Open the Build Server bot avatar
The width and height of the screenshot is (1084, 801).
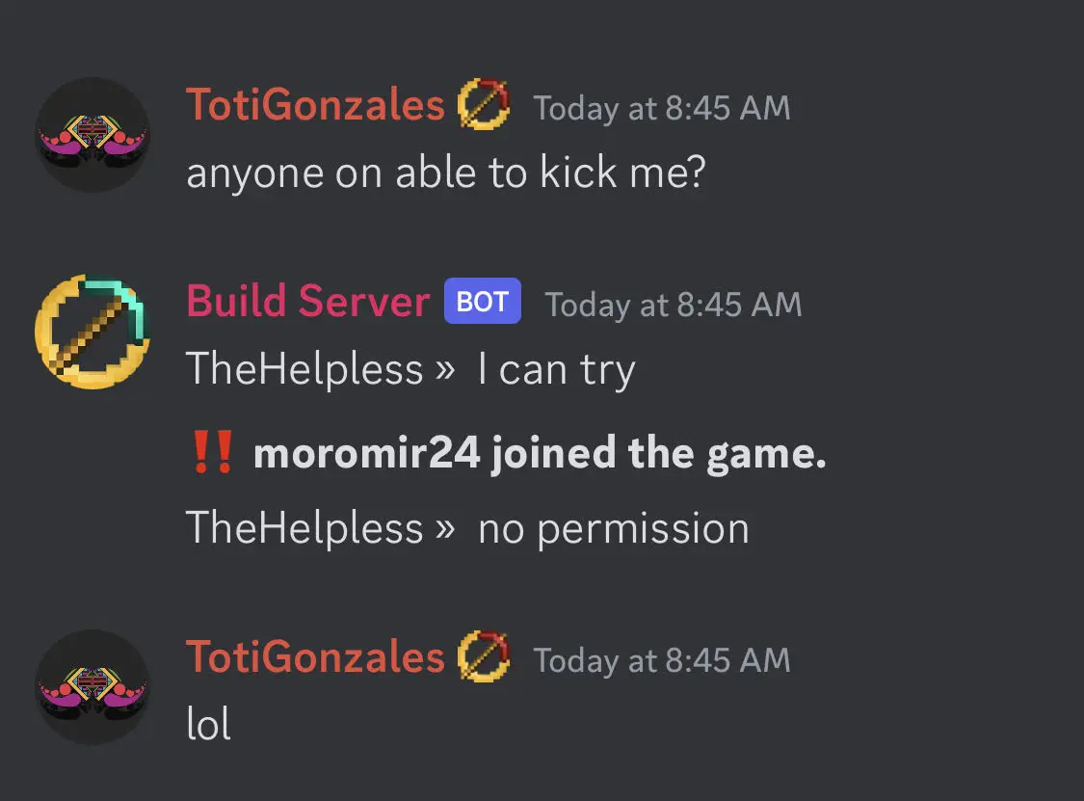click(92, 331)
